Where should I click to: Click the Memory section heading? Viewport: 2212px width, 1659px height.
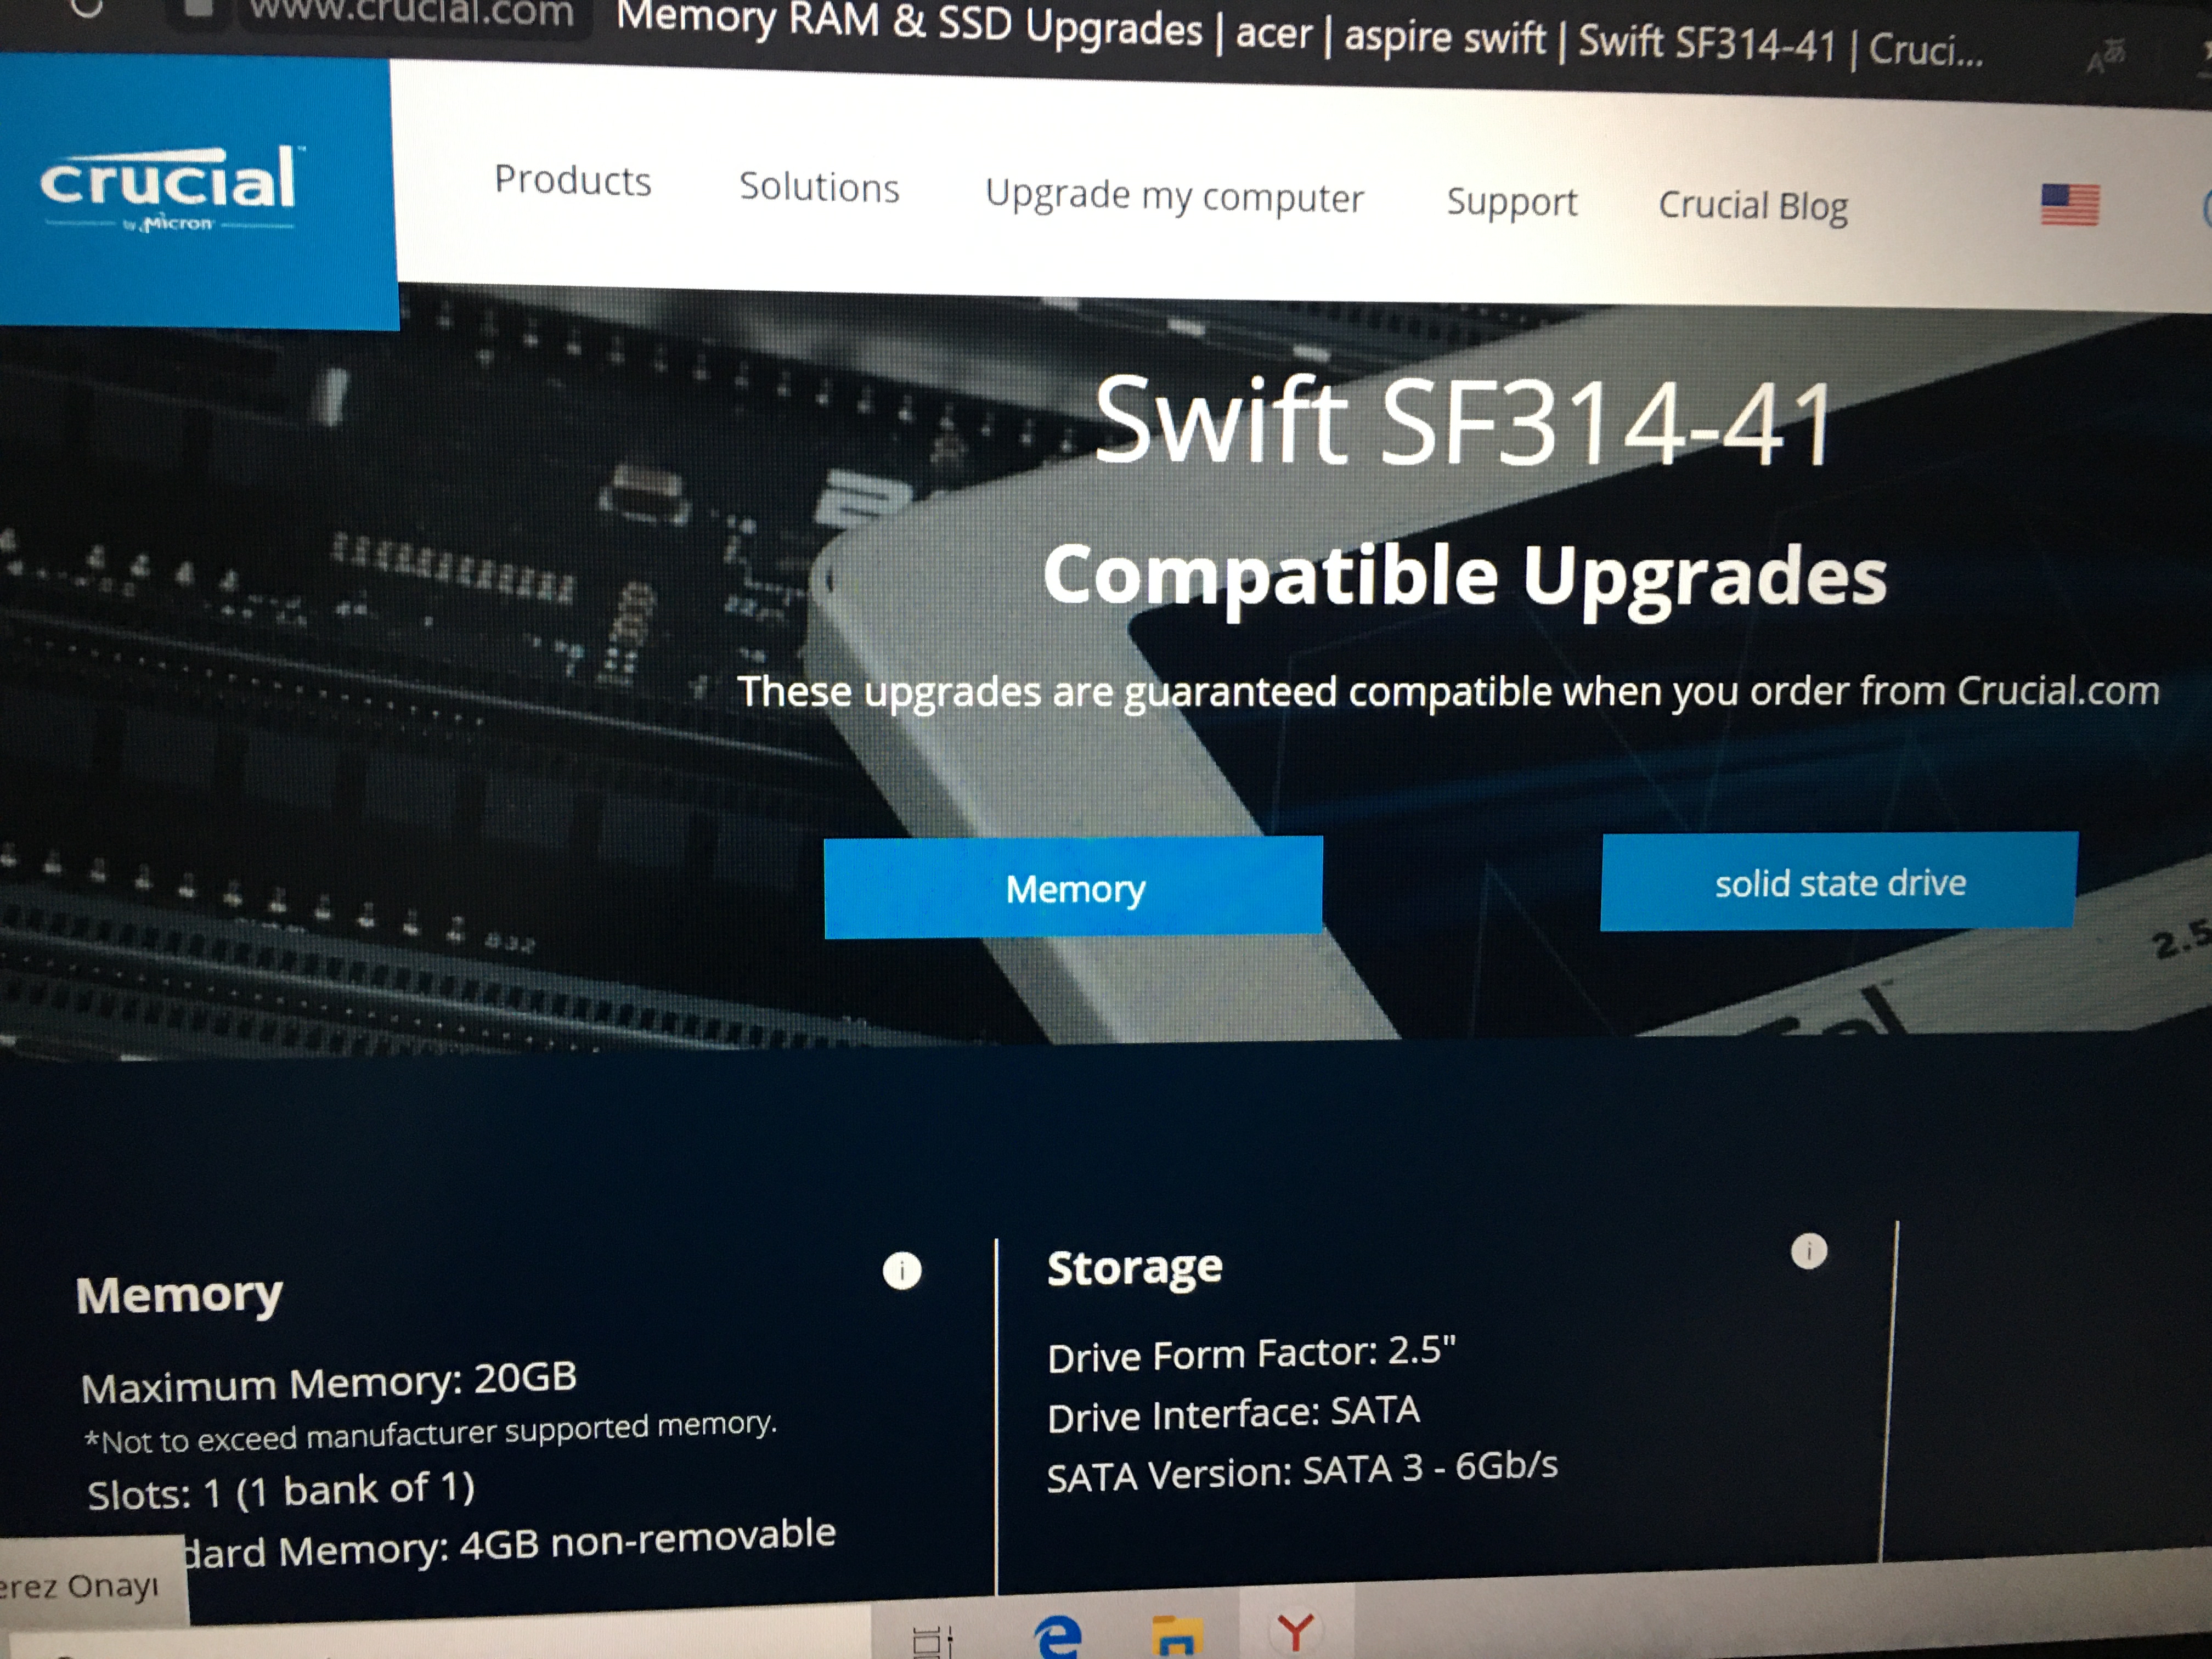(180, 1295)
